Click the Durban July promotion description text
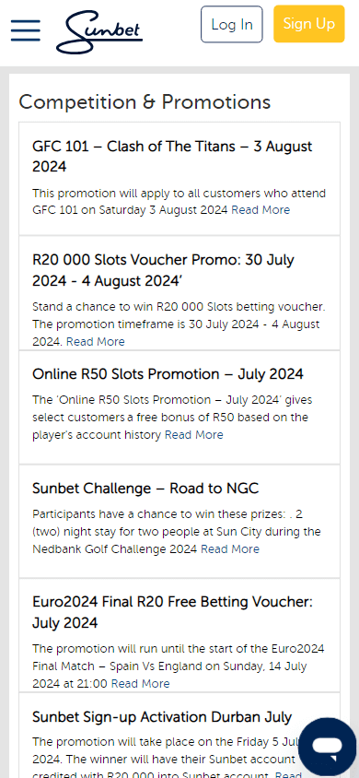The image size is (359, 778). pos(168,760)
